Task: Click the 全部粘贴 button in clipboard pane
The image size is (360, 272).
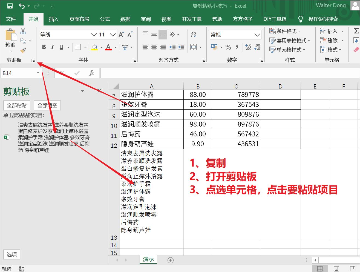Action: coord(16,105)
